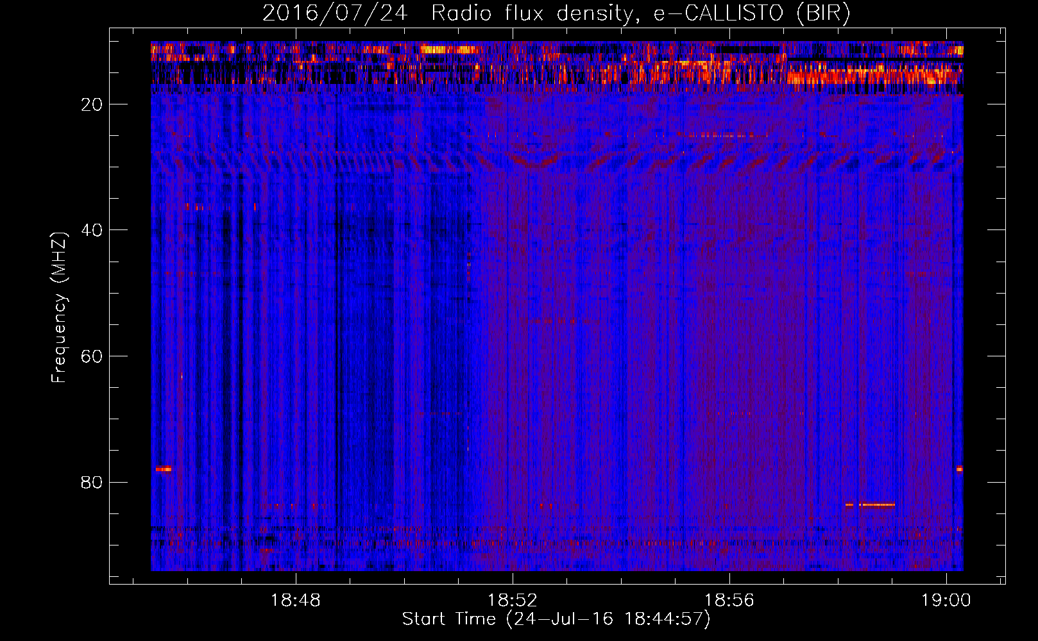The width and height of the screenshot is (1038, 641).
Task: Click the 19:00 time tick label
Action: click(946, 601)
